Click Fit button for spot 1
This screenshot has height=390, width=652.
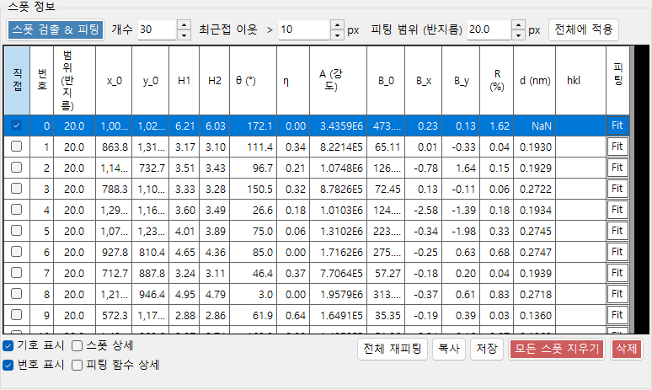click(x=617, y=147)
